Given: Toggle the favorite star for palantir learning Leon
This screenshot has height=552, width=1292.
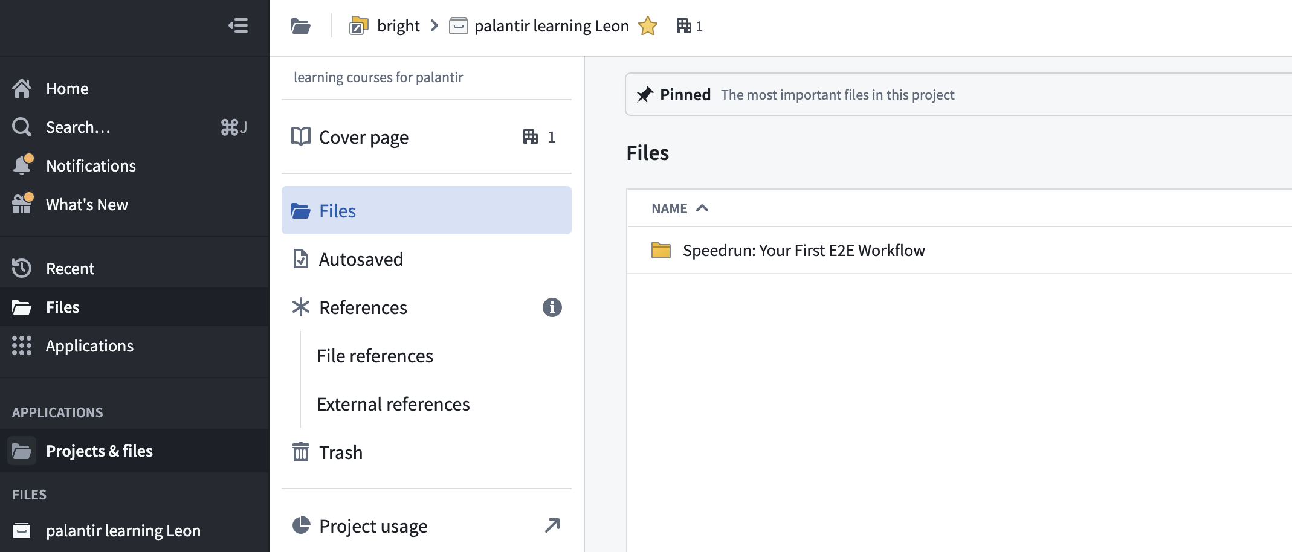Looking at the screenshot, I should tap(647, 26).
